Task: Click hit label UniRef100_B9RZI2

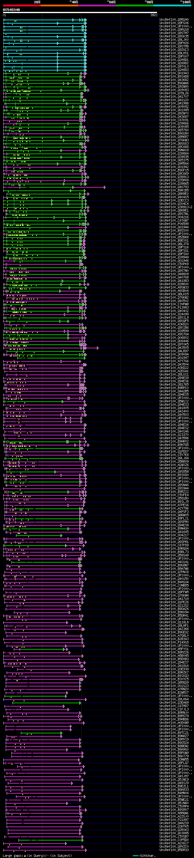Action: 174,492
